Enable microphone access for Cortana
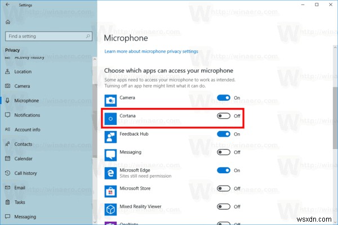The image size is (338, 225). (224, 116)
